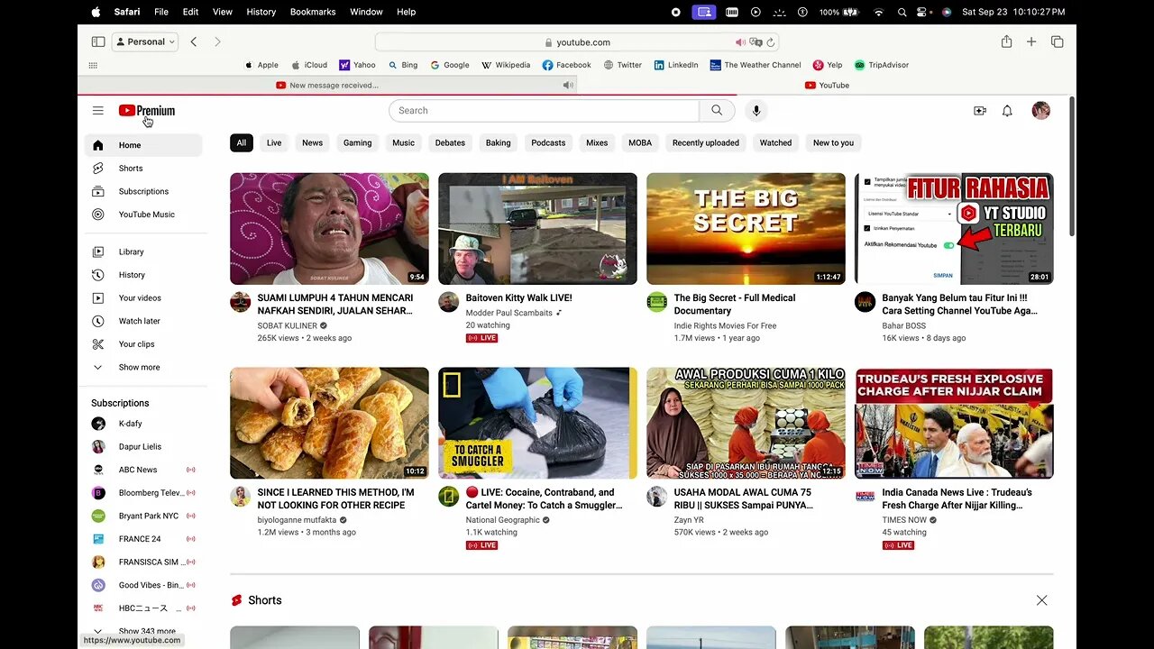This screenshot has width=1154, height=649.
Task: Open the 'THE BIG SECRET' sunset thumbnail
Action: point(746,229)
